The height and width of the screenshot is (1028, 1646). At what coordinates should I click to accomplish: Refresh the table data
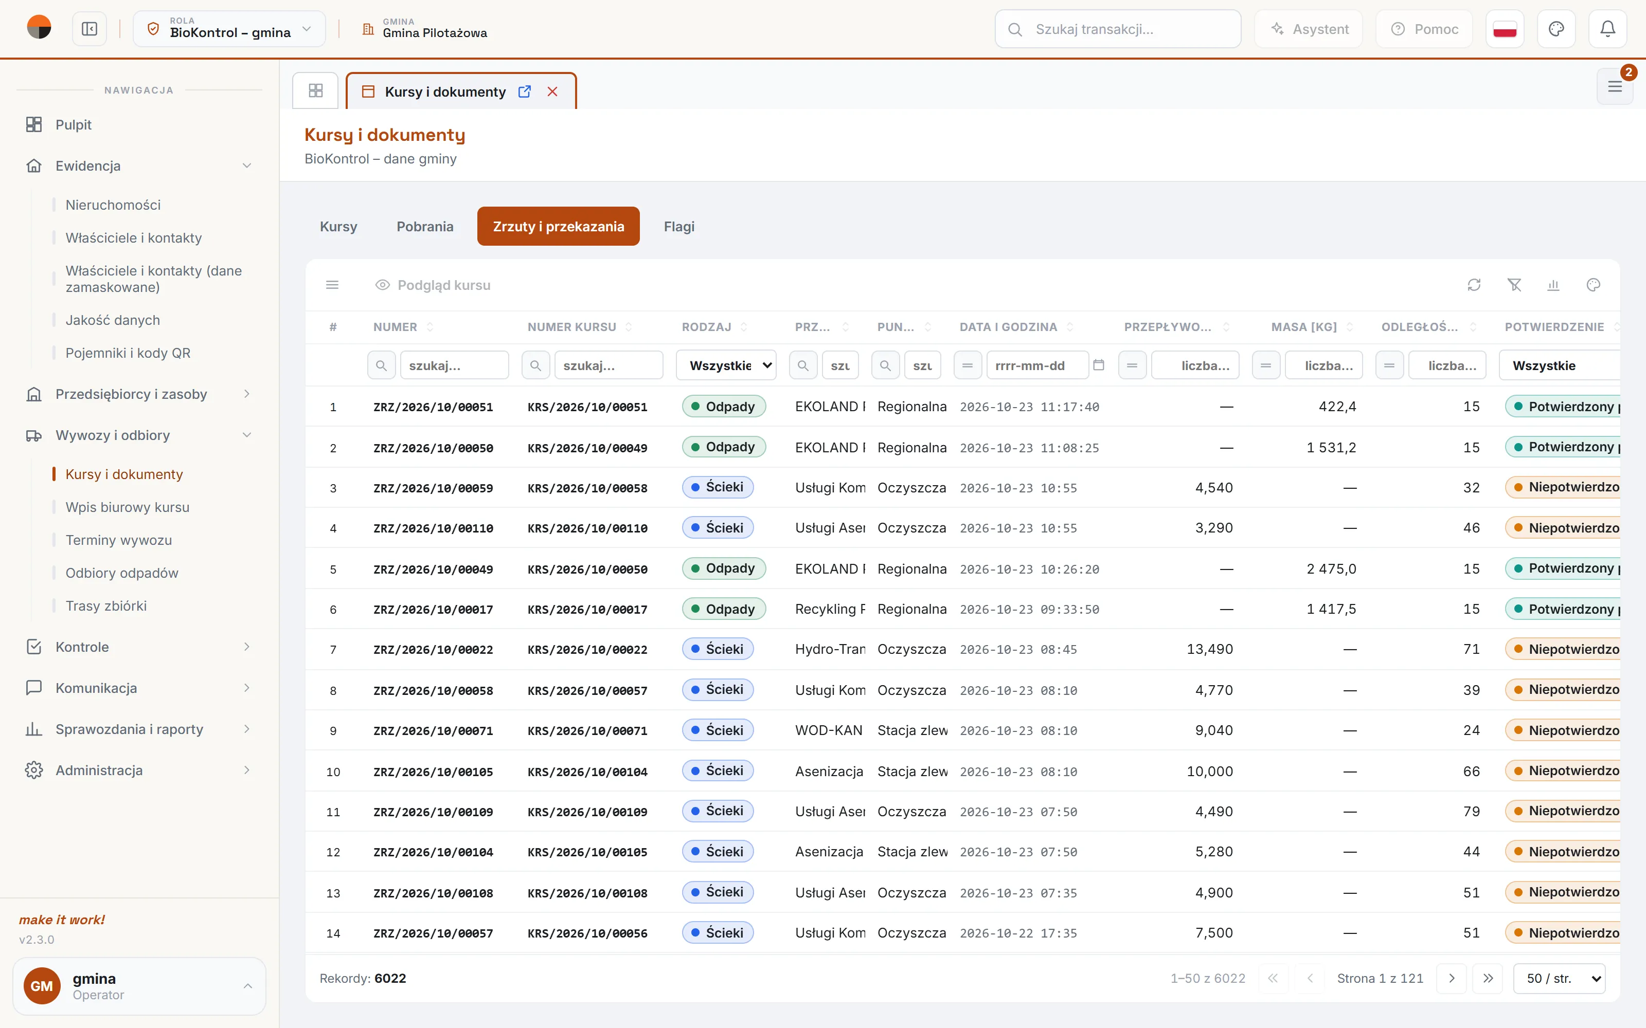coord(1474,285)
